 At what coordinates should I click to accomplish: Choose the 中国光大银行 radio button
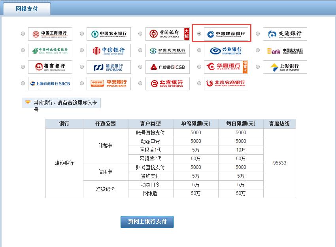click(258, 50)
